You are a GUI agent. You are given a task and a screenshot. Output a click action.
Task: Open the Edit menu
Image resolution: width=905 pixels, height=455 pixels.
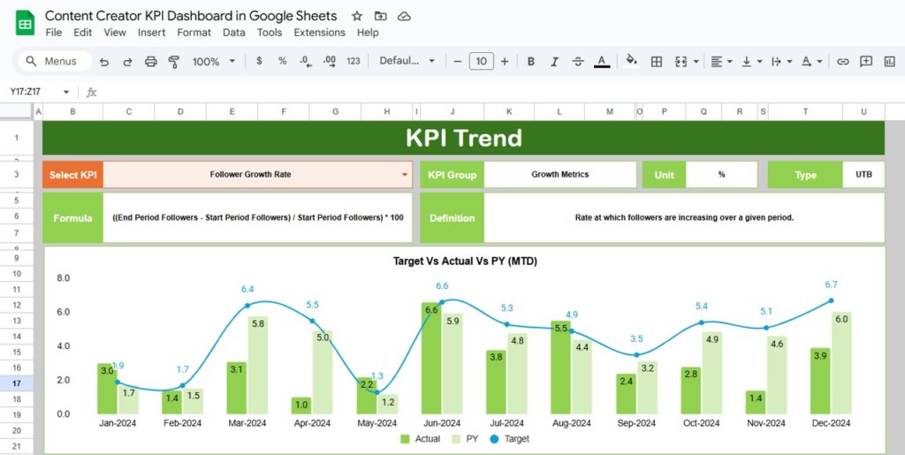pyautogui.click(x=82, y=33)
